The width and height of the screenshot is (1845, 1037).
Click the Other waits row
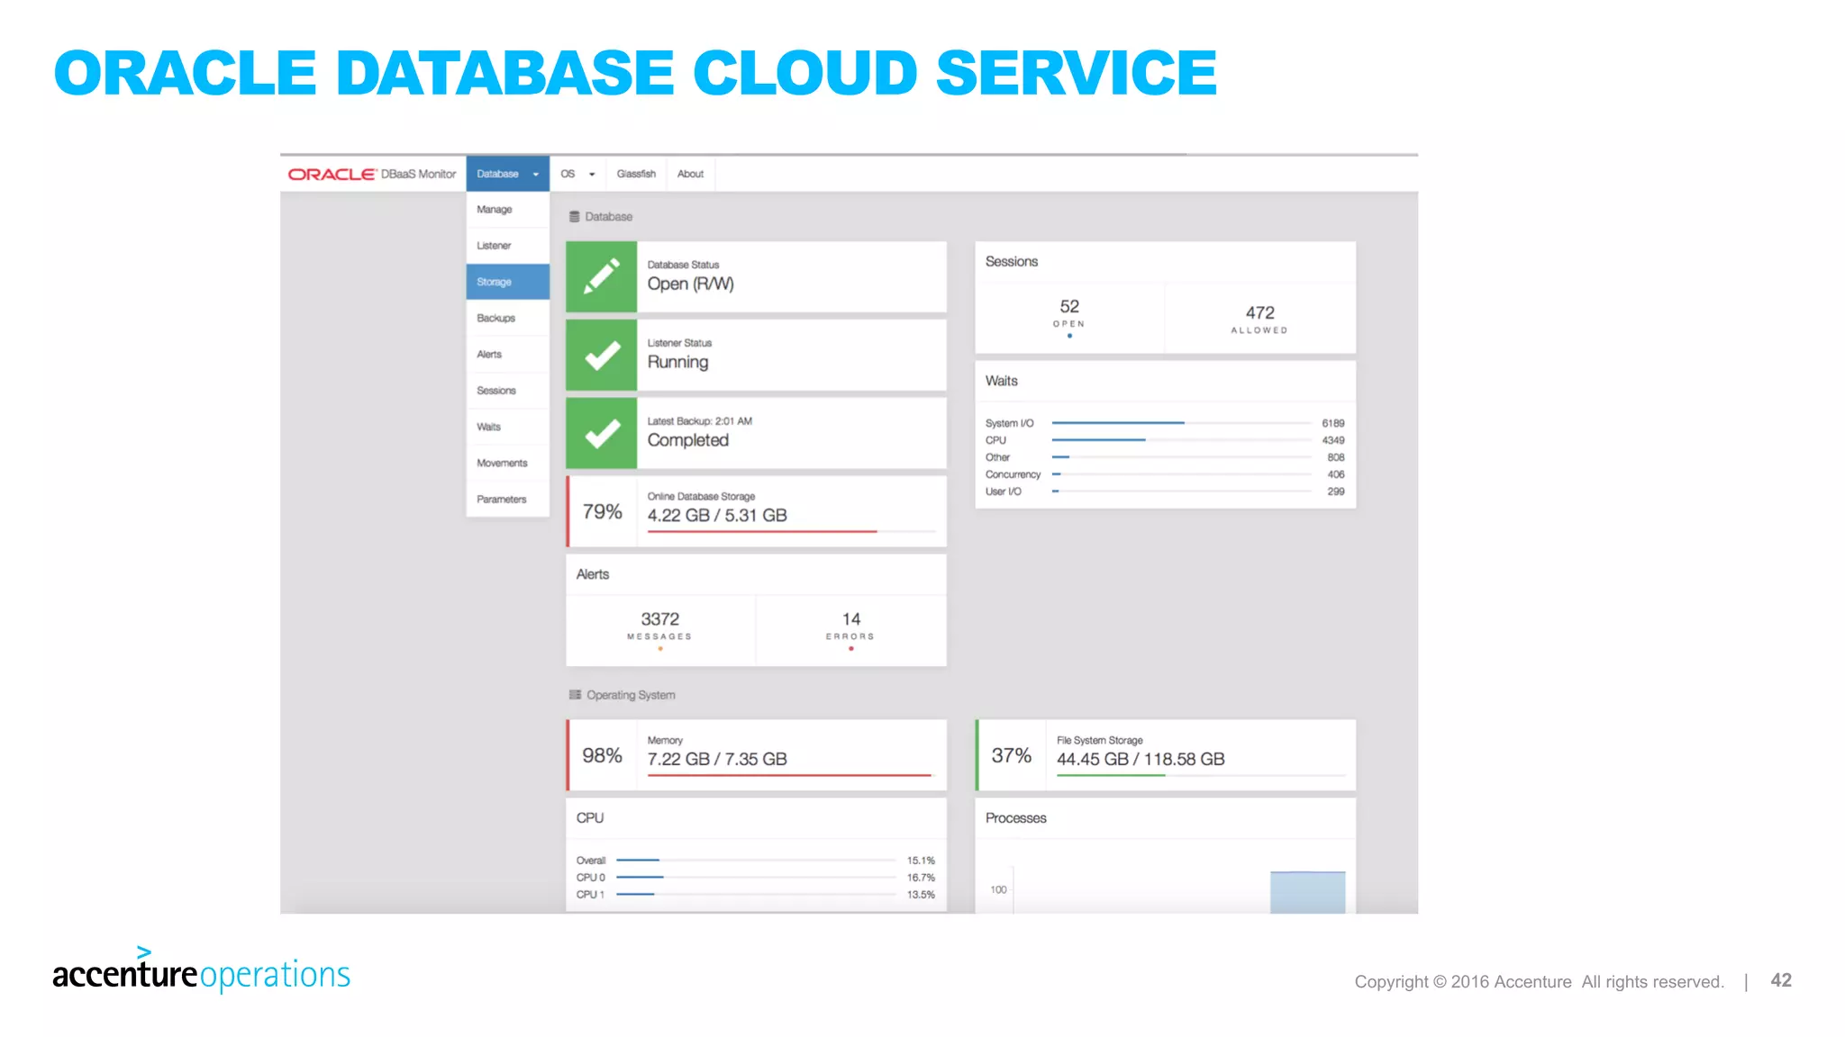click(x=1165, y=457)
